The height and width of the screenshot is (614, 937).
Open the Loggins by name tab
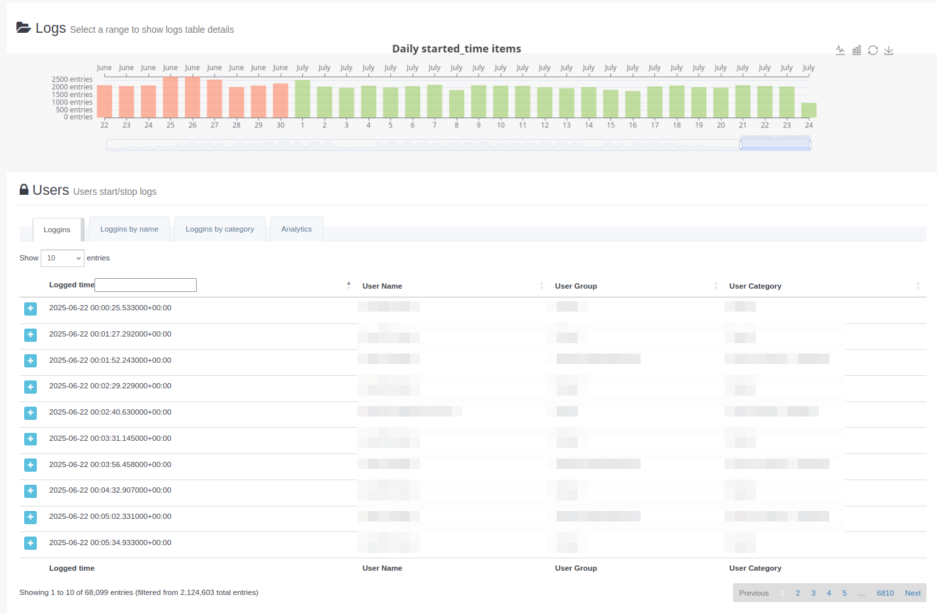129,229
